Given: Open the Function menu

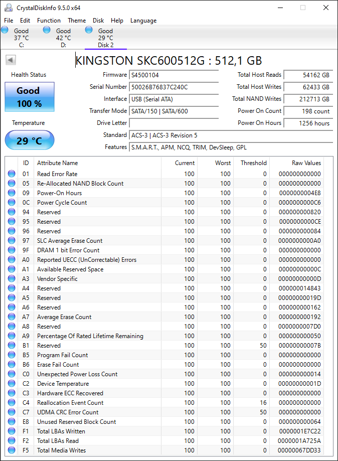Looking at the screenshot, I should [49, 21].
